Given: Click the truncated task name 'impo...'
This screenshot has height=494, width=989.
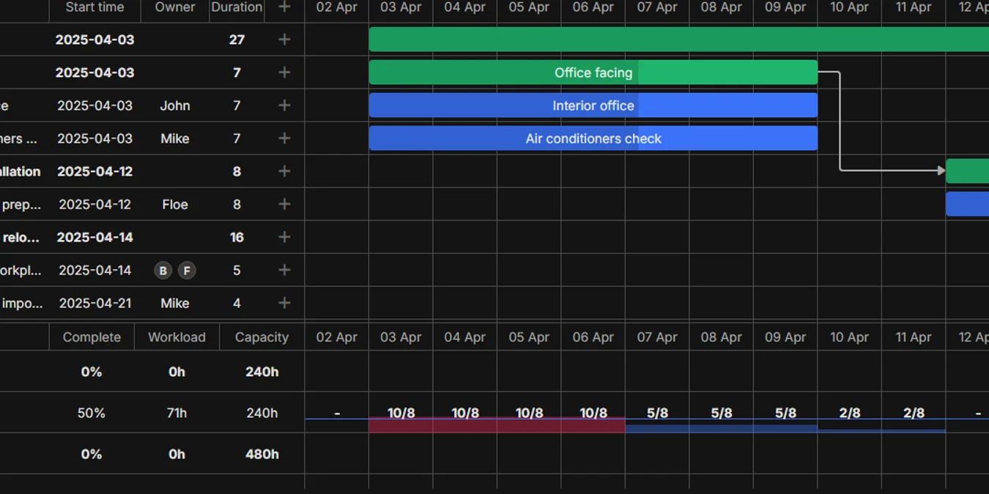Looking at the screenshot, I should coord(22,303).
